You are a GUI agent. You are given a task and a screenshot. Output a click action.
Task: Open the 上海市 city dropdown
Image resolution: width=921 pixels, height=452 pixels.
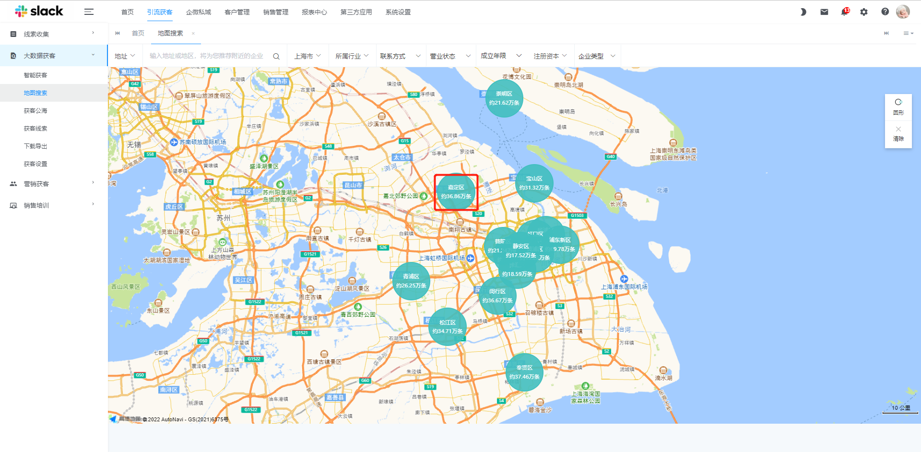click(307, 56)
